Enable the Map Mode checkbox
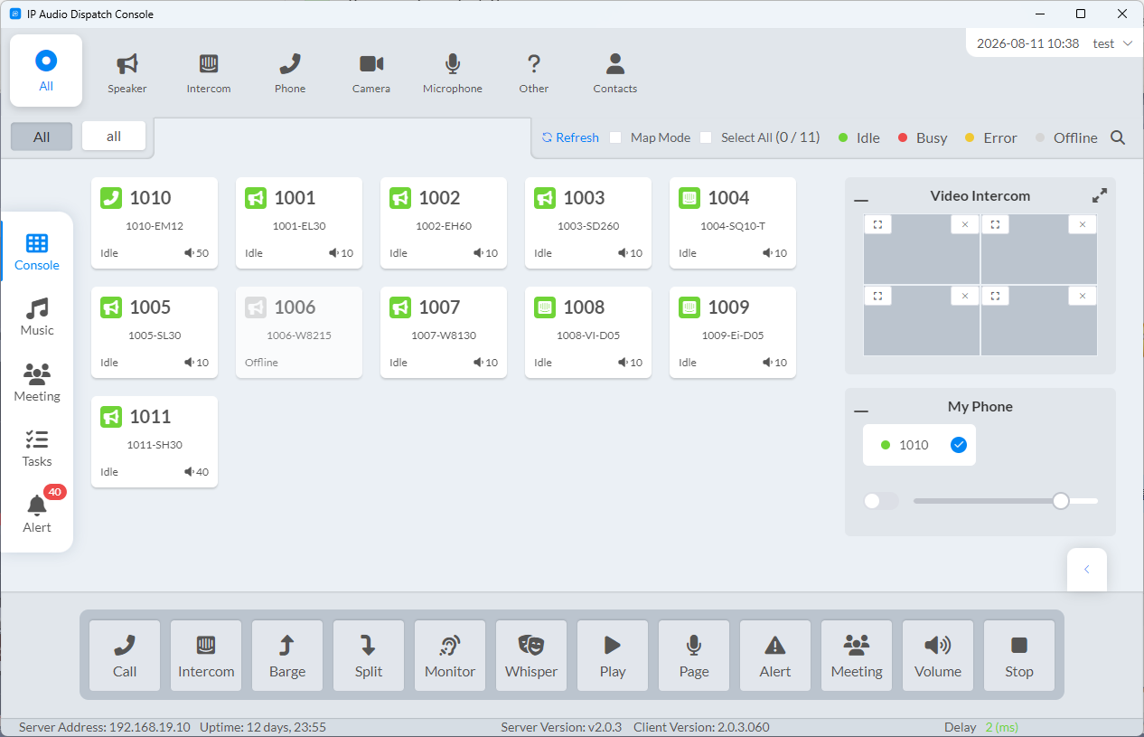1144x737 pixels. click(615, 137)
